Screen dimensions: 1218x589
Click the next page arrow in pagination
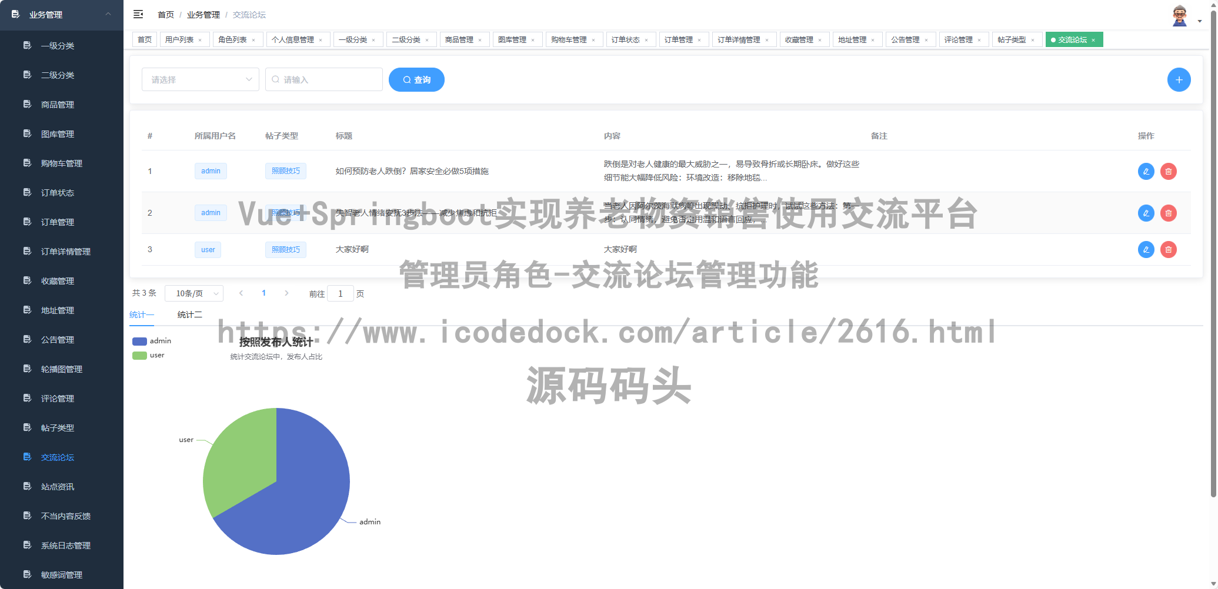pos(286,293)
